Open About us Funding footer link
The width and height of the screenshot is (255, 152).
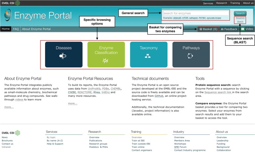tap(221, 144)
